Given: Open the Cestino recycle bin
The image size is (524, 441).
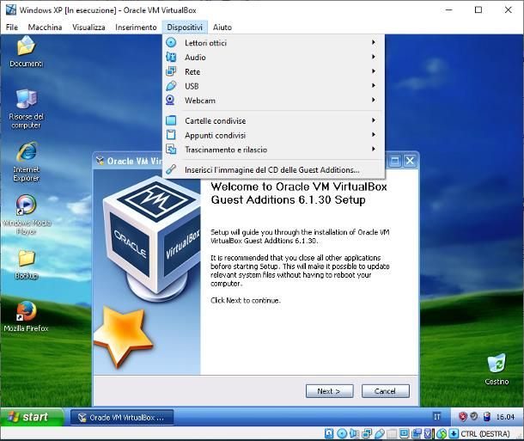Looking at the screenshot, I should click(497, 370).
